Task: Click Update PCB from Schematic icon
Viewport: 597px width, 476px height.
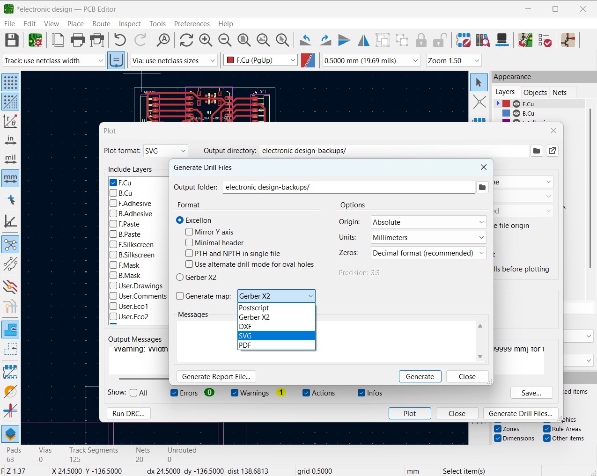Action: pos(525,40)
